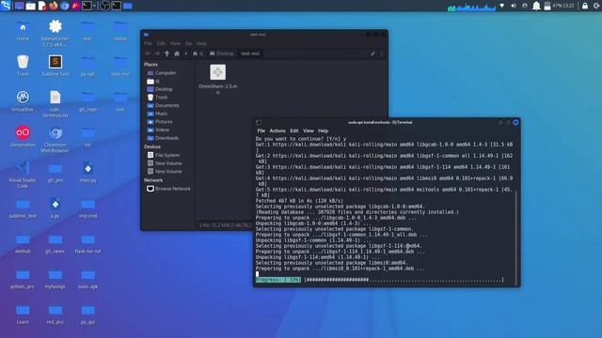The image size is (602, 338).
Task: Select the OnionShare-2.5.msi file
Action: click(x=217, y=79)
